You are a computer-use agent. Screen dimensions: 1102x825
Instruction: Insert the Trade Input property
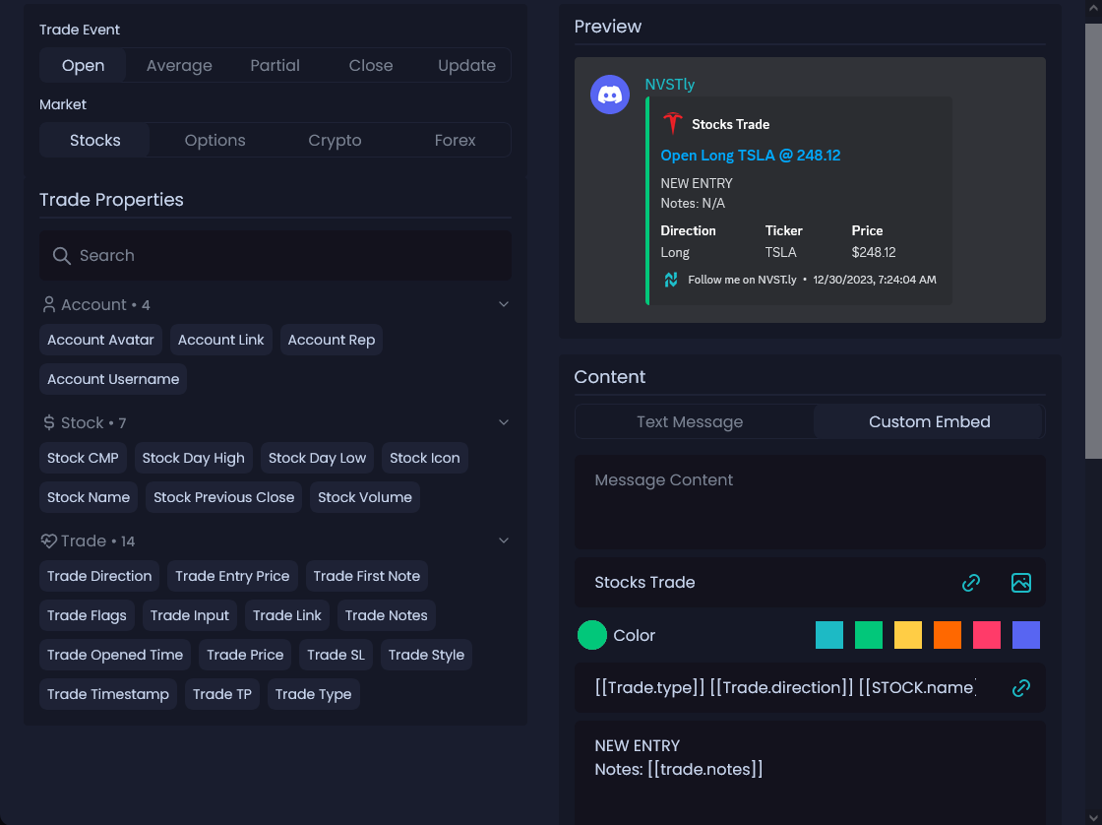click(x=190, y=615)
